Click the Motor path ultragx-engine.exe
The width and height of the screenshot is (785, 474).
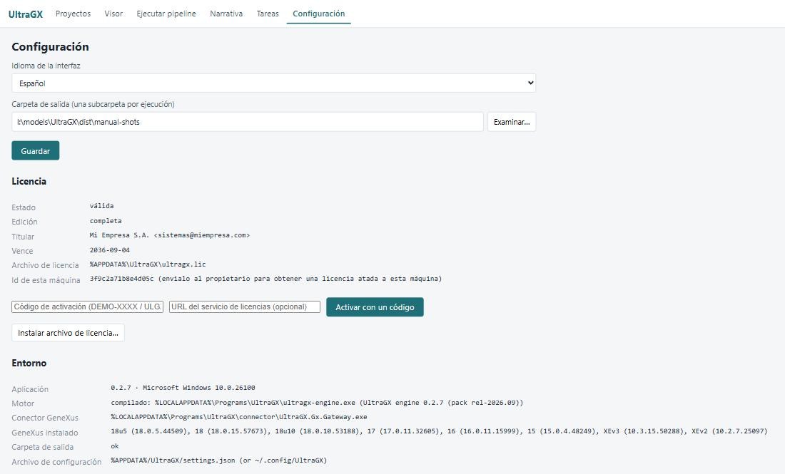point(317,403)
